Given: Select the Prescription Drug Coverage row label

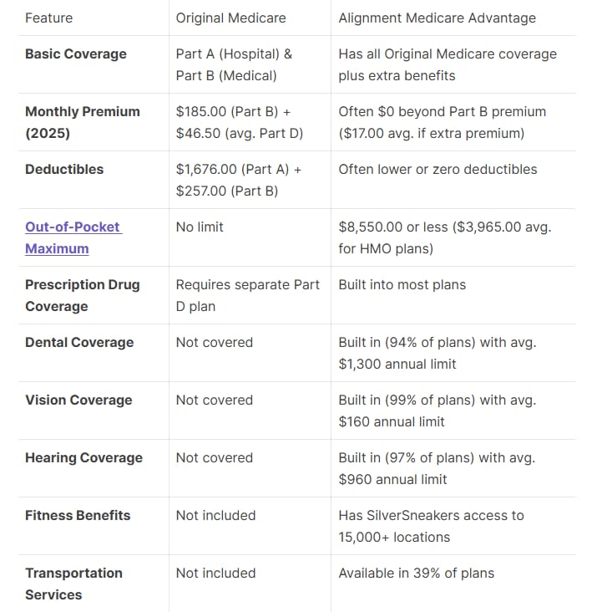Looking at the screenshot, I should click(x=83, y=295).
